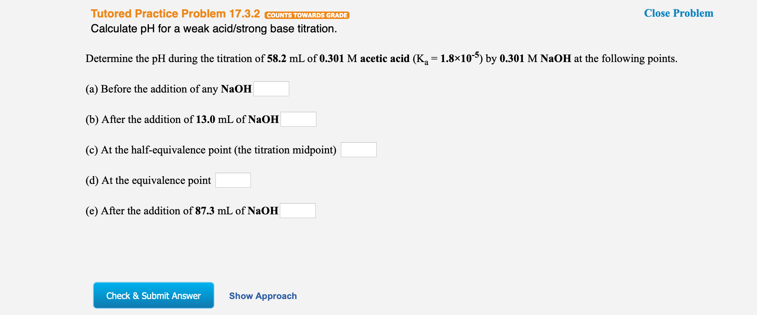757x315 pixels.
Task: Click the answer box for part (e)
Action: 298,210
